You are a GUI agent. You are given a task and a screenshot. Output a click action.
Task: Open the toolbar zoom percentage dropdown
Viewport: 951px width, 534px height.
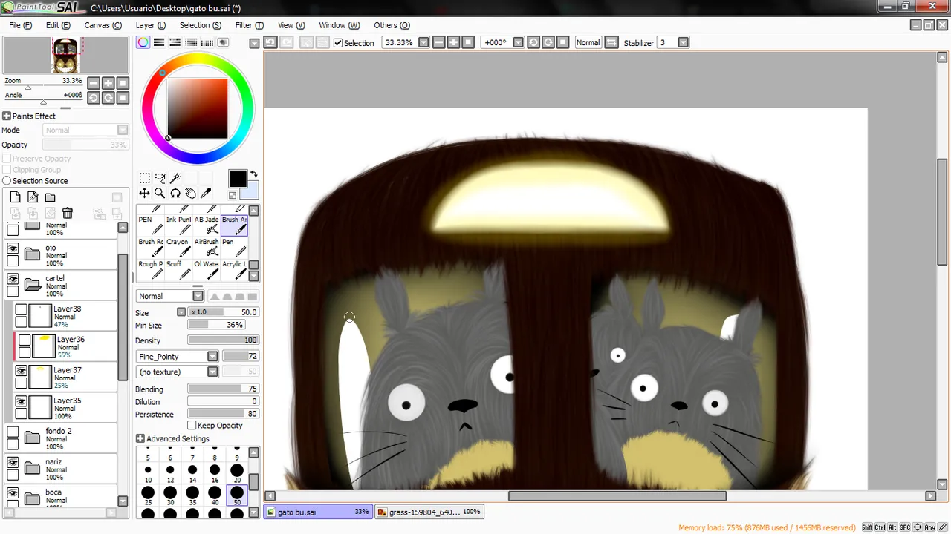point(423,43)
